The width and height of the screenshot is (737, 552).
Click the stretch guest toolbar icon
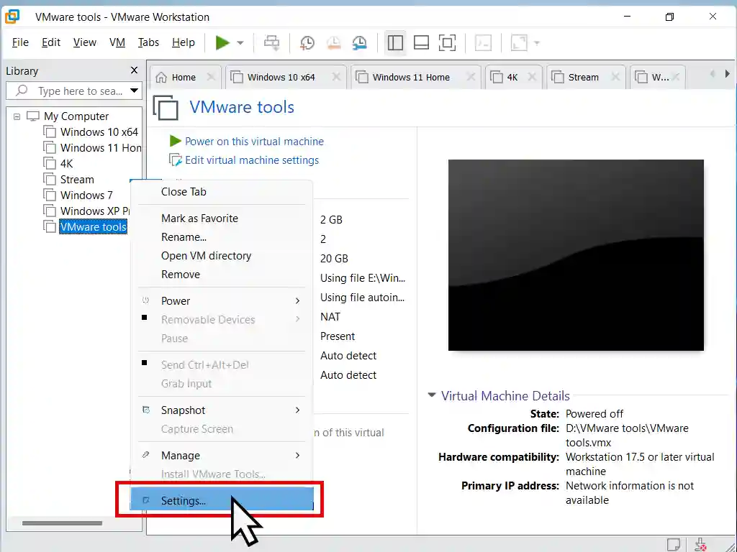[x=519, y=42]
